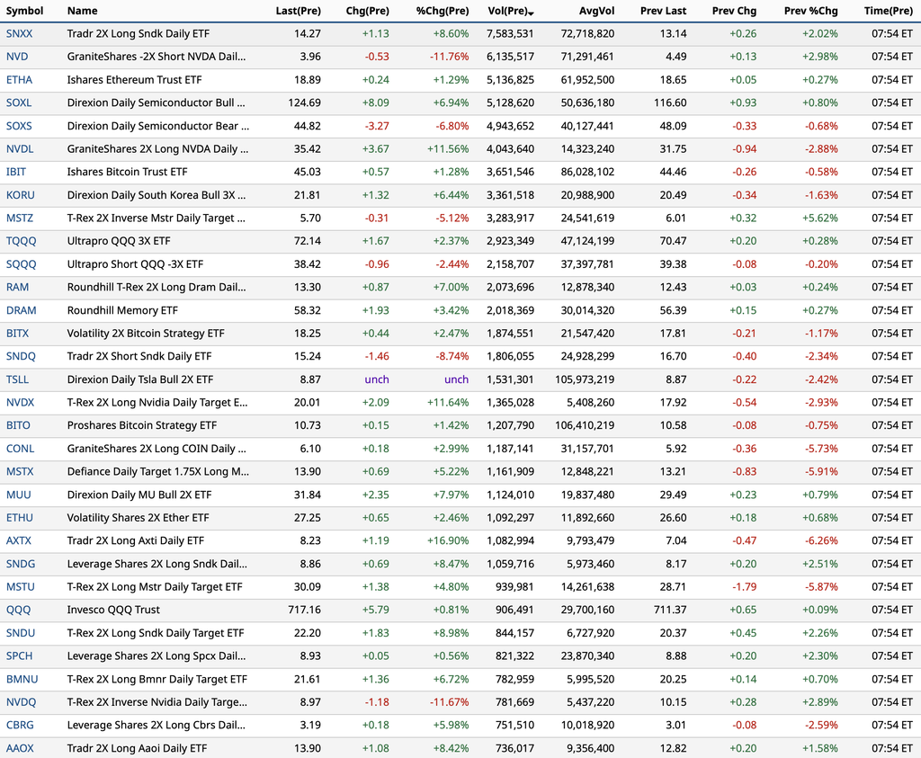The height and width of the screenshot is (758, 921).
Task: Sort table by Symbol column header
Action: pyautogui.click(x=24, y=11)
